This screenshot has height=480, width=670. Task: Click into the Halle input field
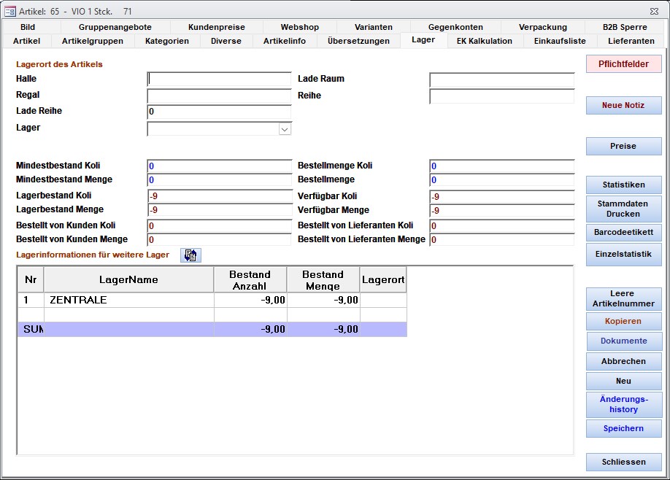pos(219,79)
